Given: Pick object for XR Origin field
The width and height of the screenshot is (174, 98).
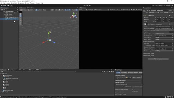Looking at the screenshot, I should click(173, 43).
